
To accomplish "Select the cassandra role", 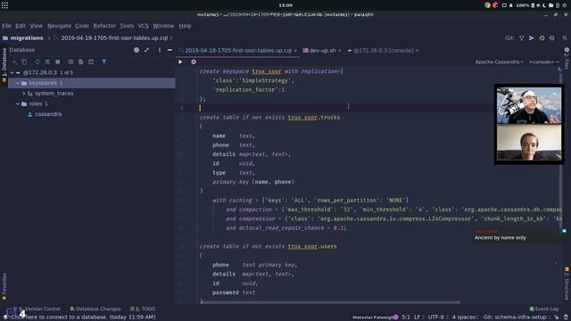I will pos(45,114).
